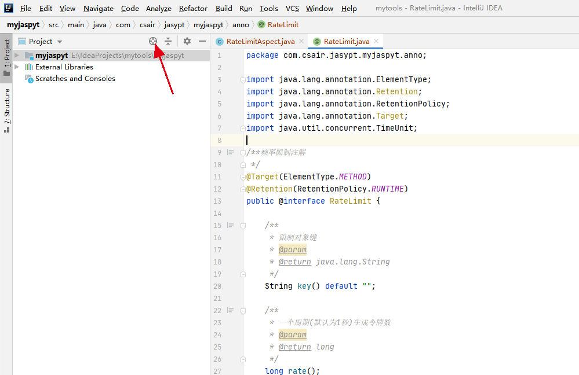The width and height of the screenshot is (579, 375).
Task: Click the Javadoc render icon on line 15
Action: pos(231,225)
